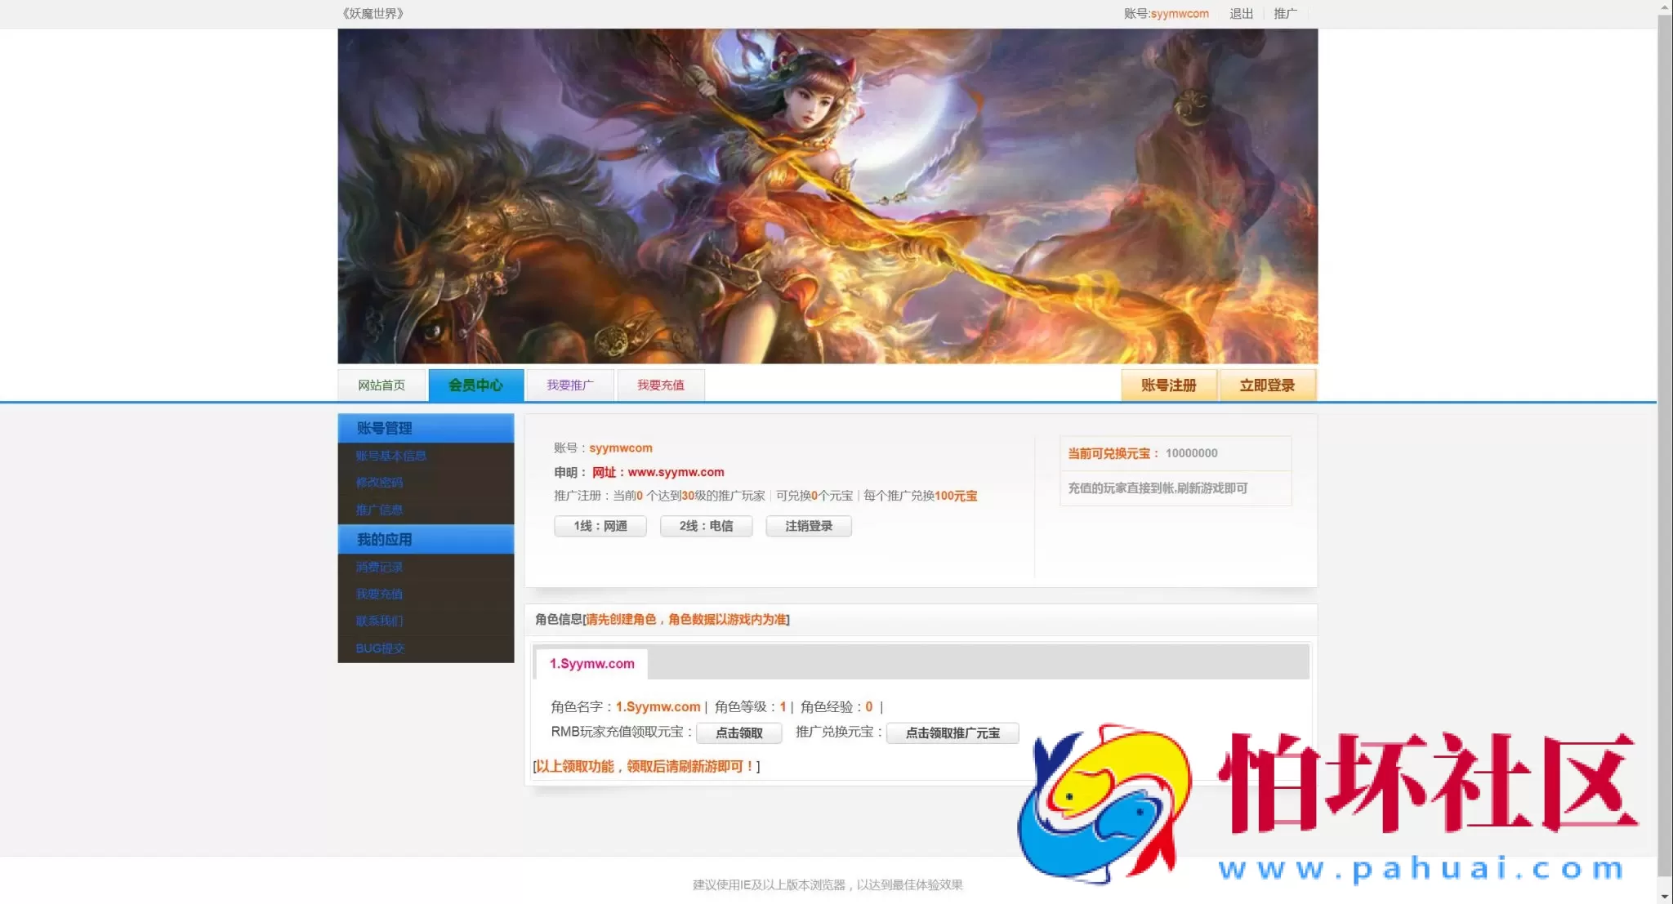The width and height of the screenshot is (1673, 904).
Task: Click the scrollbar down arrow
Action: pos(1663,896)
